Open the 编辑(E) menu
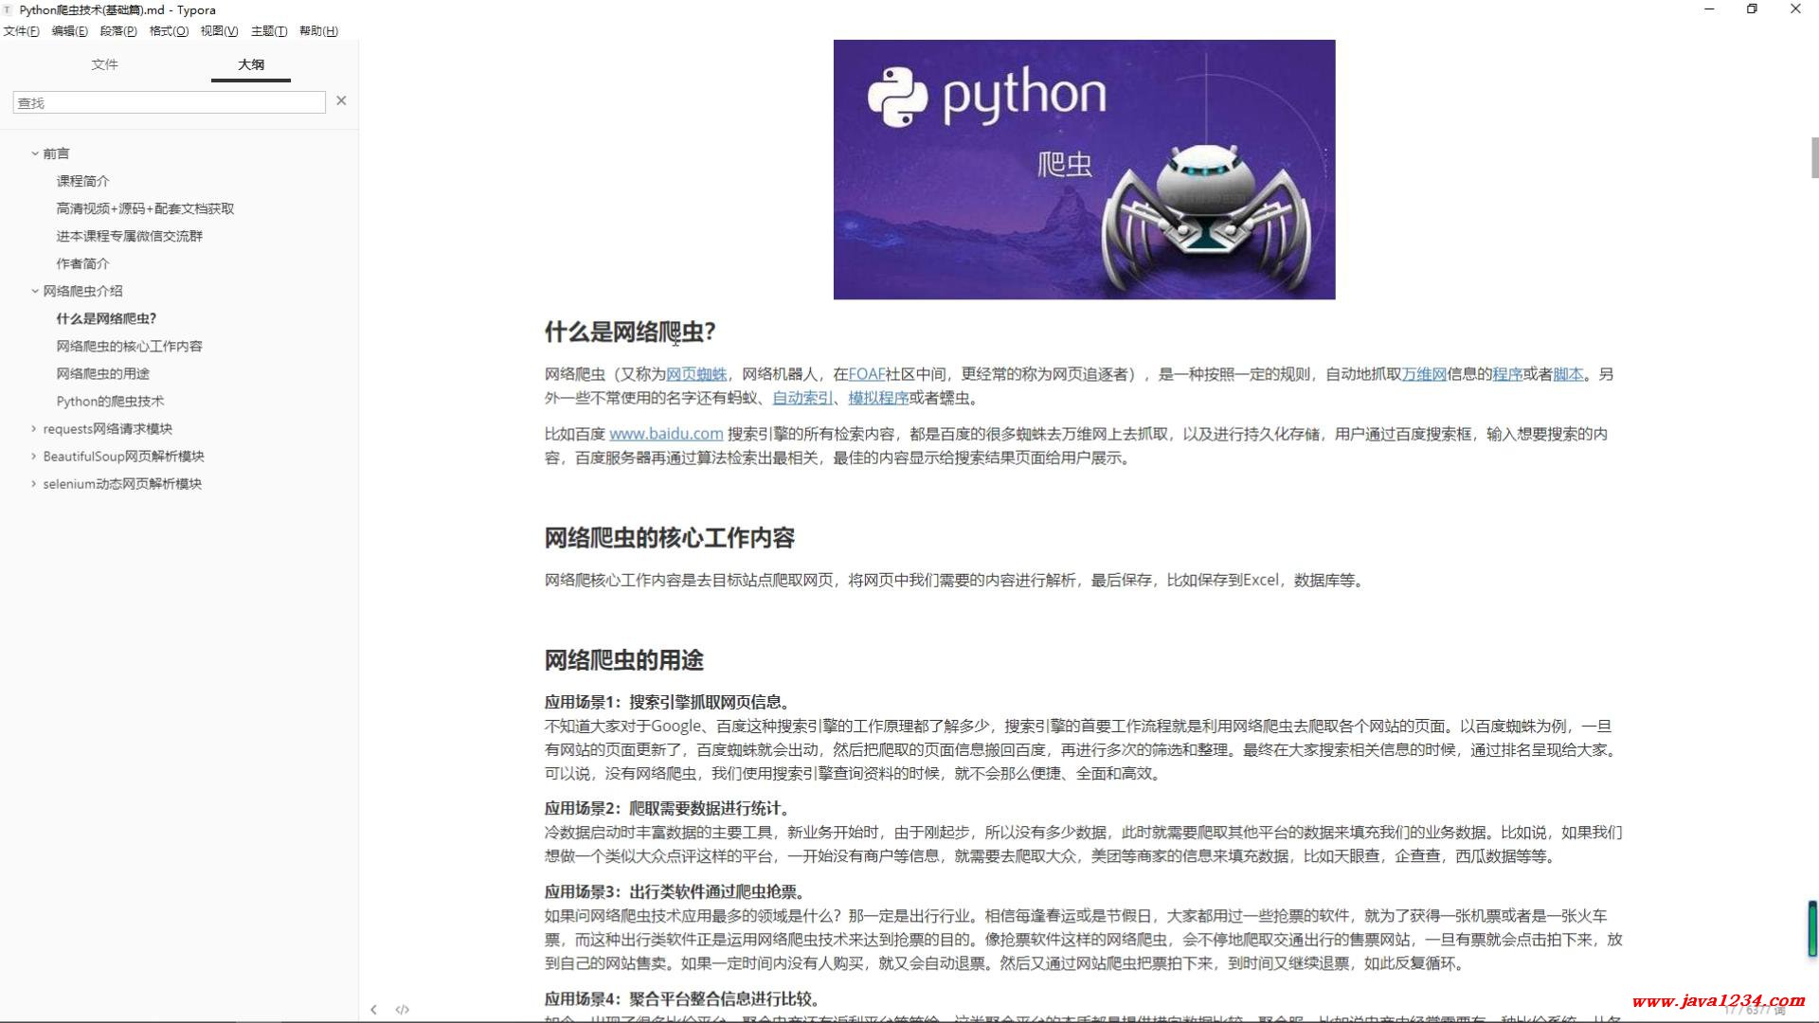The height and width of the screenshot is (1023, 1819). coord(69,31)
